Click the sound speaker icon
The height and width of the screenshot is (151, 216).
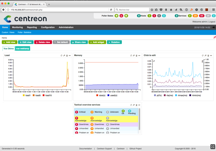(214, 27)
